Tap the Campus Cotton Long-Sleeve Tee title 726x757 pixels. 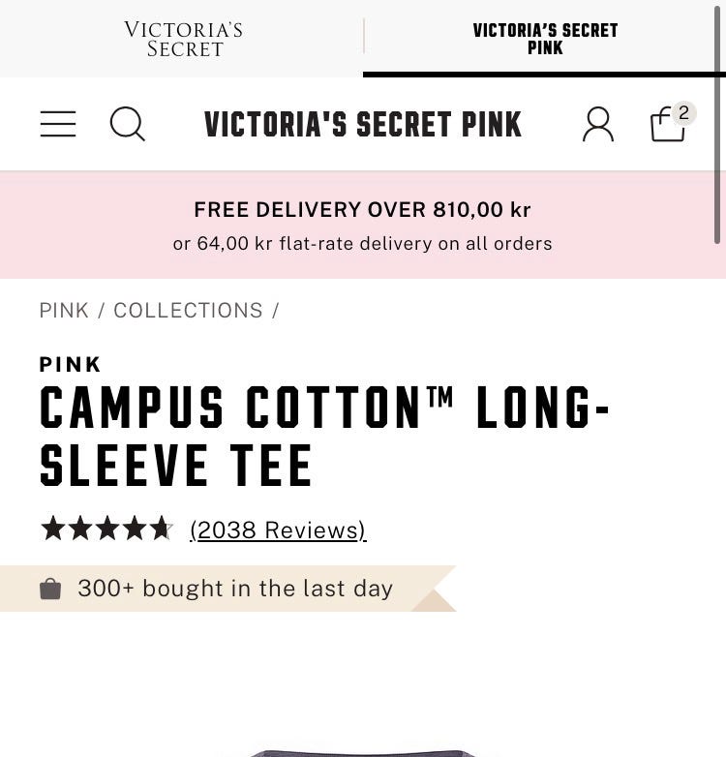pos(324,436)
